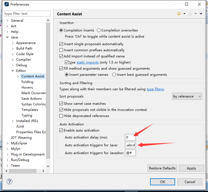Click the tree horizontal scrollbar thumb
Image resolution: width=208 pixels, height=192 pixels.
click(x=23, y=171)
